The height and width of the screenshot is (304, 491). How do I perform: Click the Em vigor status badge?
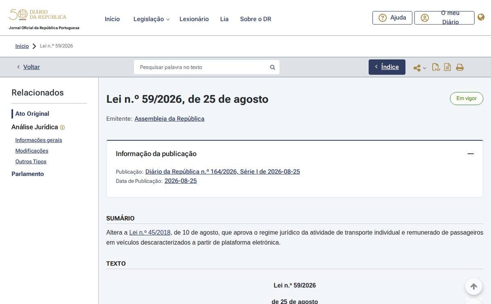coord(466,99)
